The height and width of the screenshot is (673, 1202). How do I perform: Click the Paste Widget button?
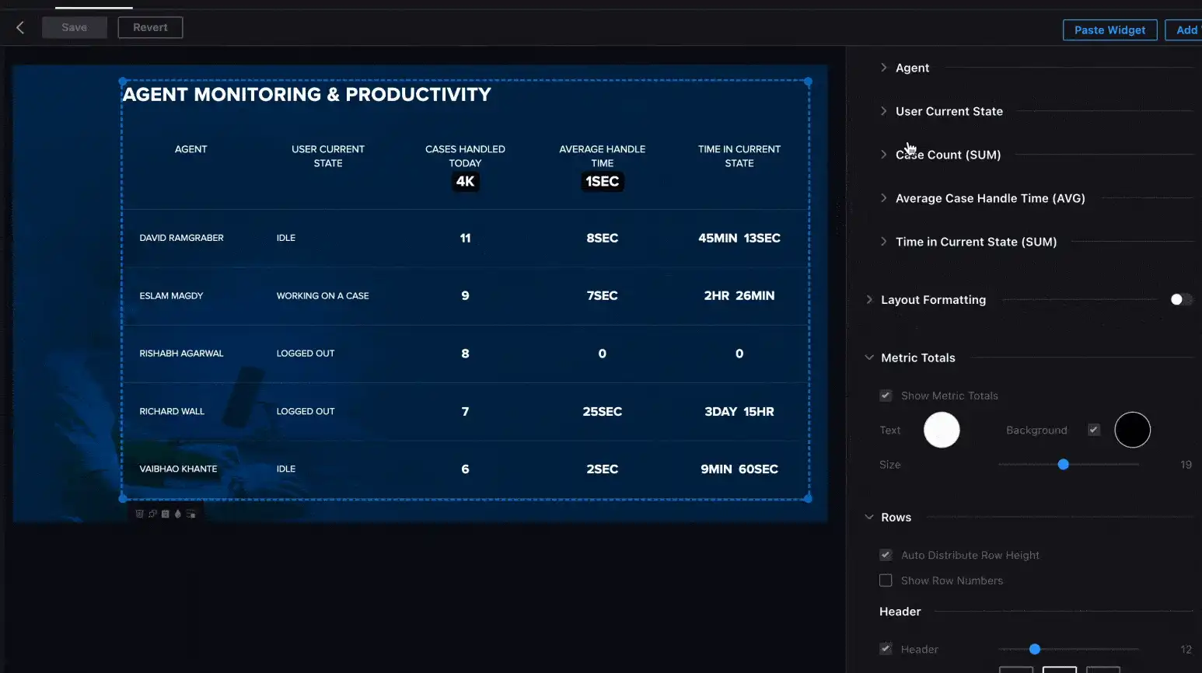coord(1109,30)
